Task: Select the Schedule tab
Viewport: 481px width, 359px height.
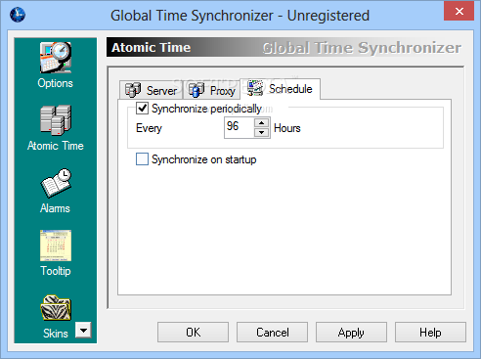Action: 281,89
